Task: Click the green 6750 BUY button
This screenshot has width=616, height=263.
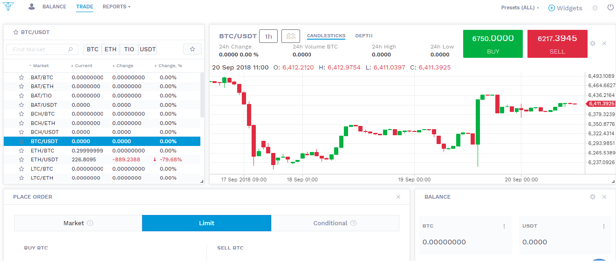Action: click(x=493, y=44)
